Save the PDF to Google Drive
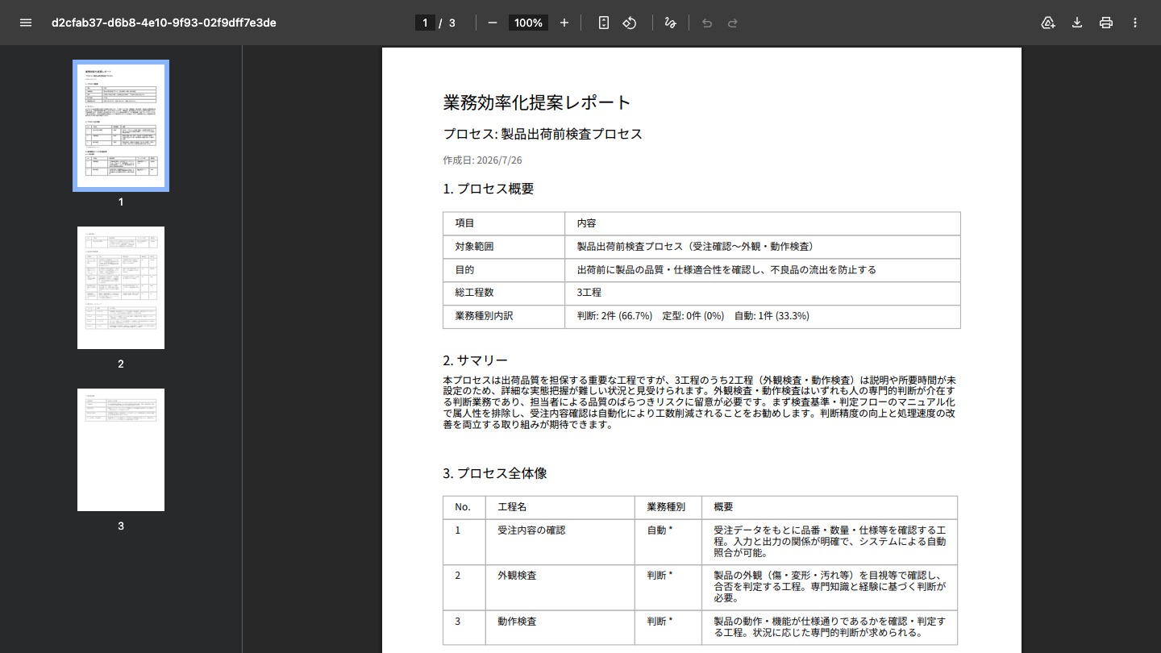Image resolution: width=1161 pixels, height=653 pixels. 1048,23
